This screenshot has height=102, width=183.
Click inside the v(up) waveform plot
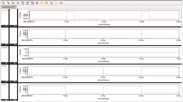tap(103, 34)
